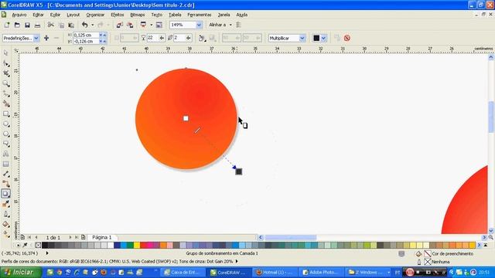Select the Outline pen tool
This screenshot has width=495, height=278.
(5, 215)
